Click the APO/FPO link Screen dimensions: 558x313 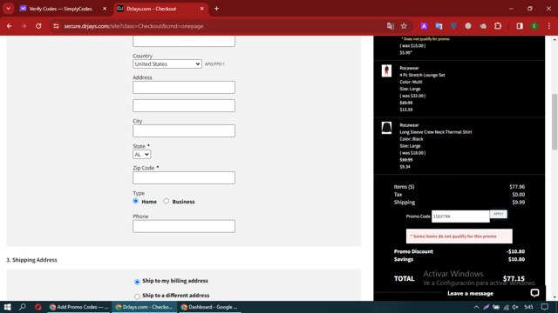pyautogui.click(x=214, y=64)
